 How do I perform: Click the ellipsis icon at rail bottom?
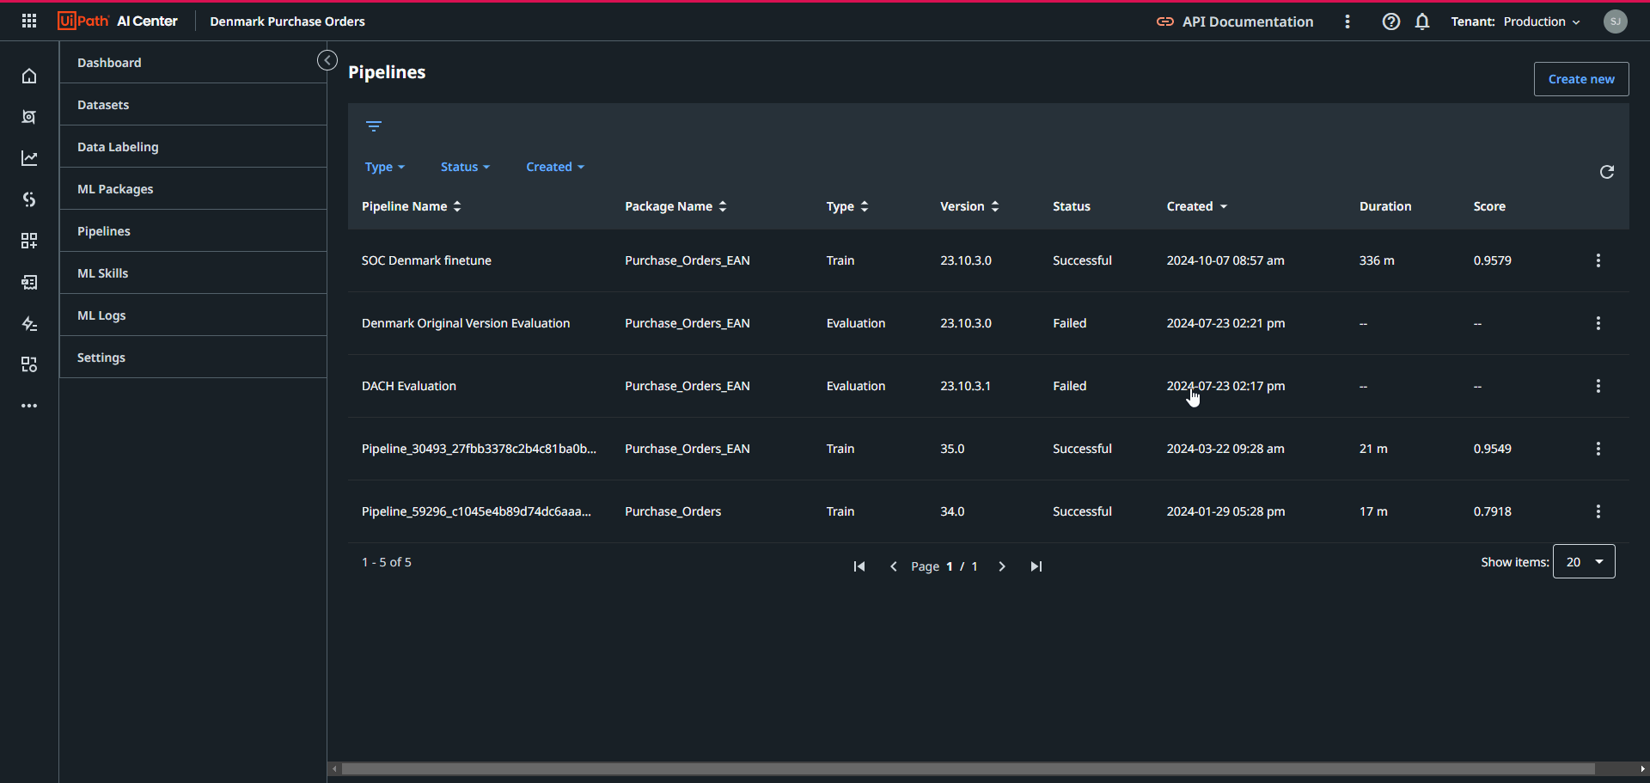coord(29,406)
